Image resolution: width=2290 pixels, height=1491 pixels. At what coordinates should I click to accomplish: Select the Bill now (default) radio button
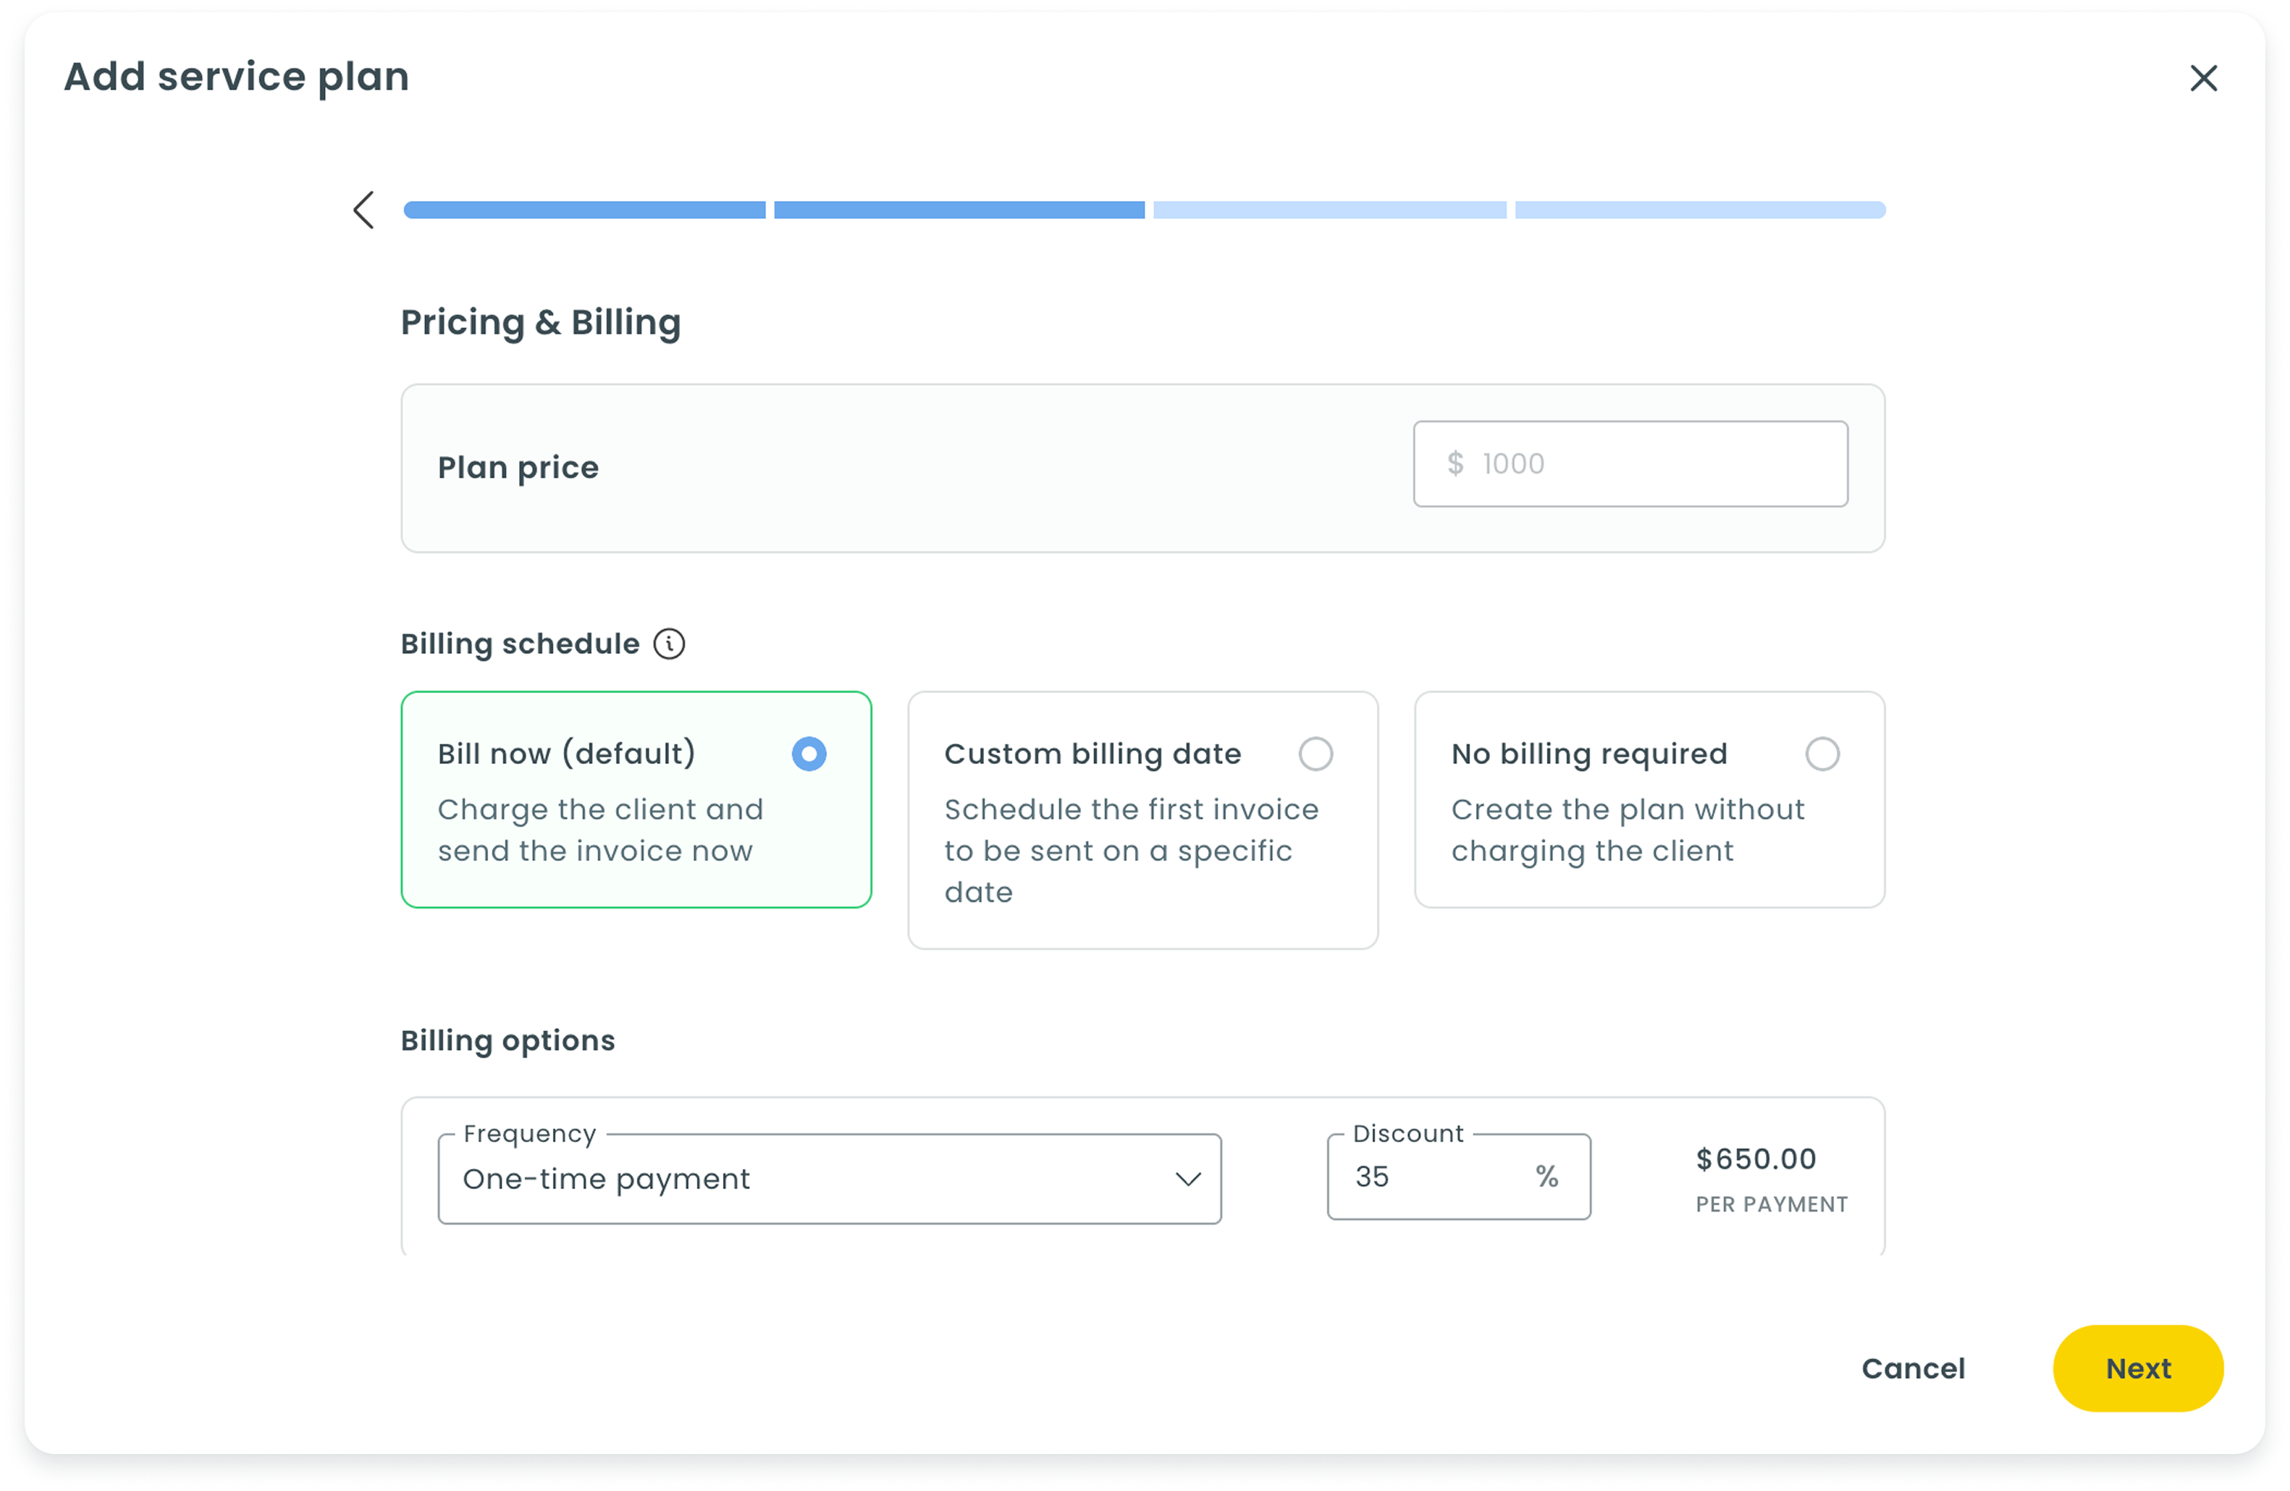(809, 754)
